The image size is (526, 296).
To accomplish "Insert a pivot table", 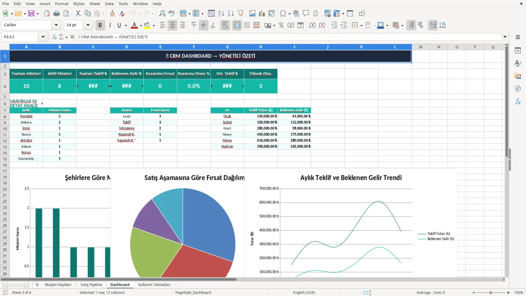I will pos(272,14).
